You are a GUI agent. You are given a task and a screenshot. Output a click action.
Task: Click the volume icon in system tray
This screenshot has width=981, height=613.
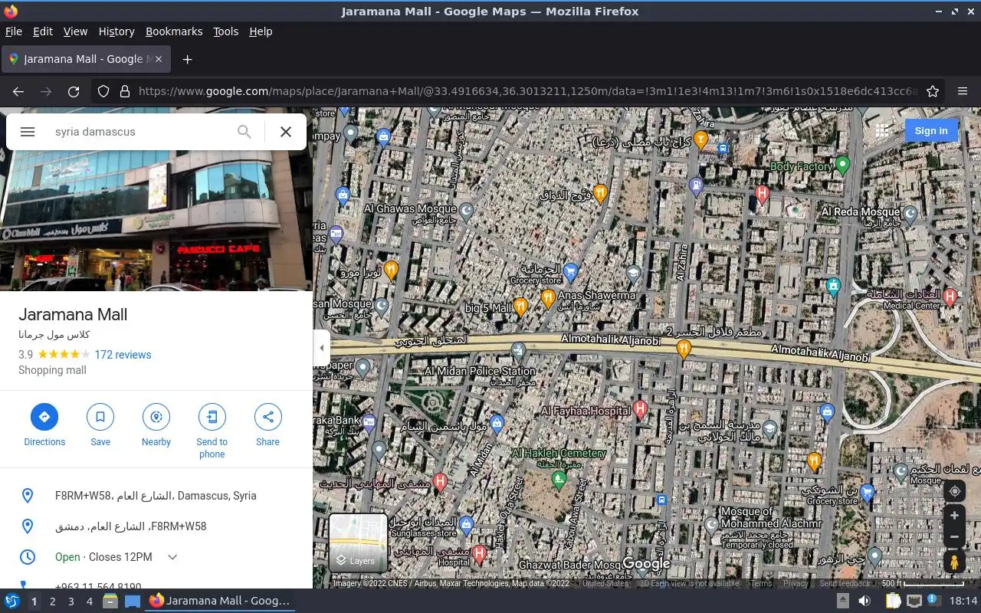point(864,602)
